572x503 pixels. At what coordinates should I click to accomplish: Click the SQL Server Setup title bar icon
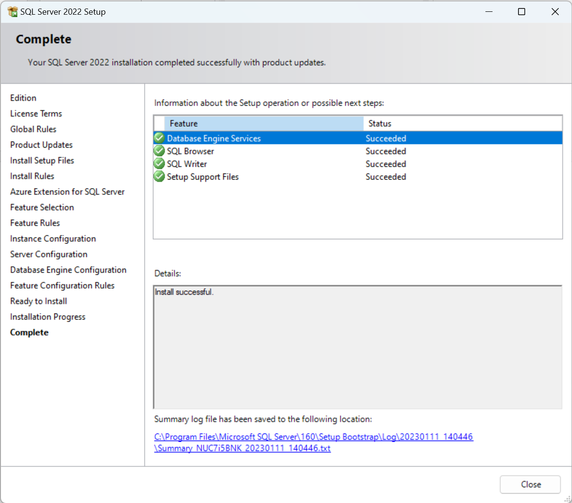coord(13,12)
